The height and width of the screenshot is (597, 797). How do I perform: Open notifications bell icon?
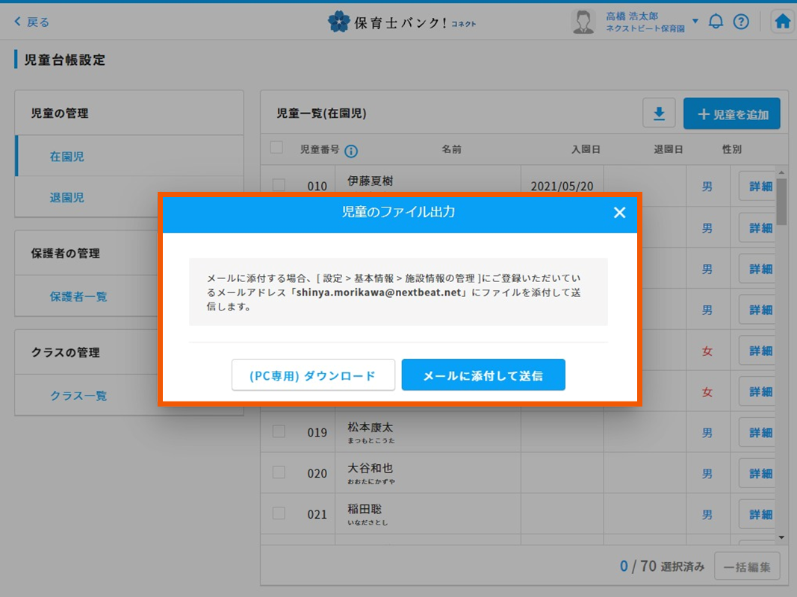pos(716,22)
